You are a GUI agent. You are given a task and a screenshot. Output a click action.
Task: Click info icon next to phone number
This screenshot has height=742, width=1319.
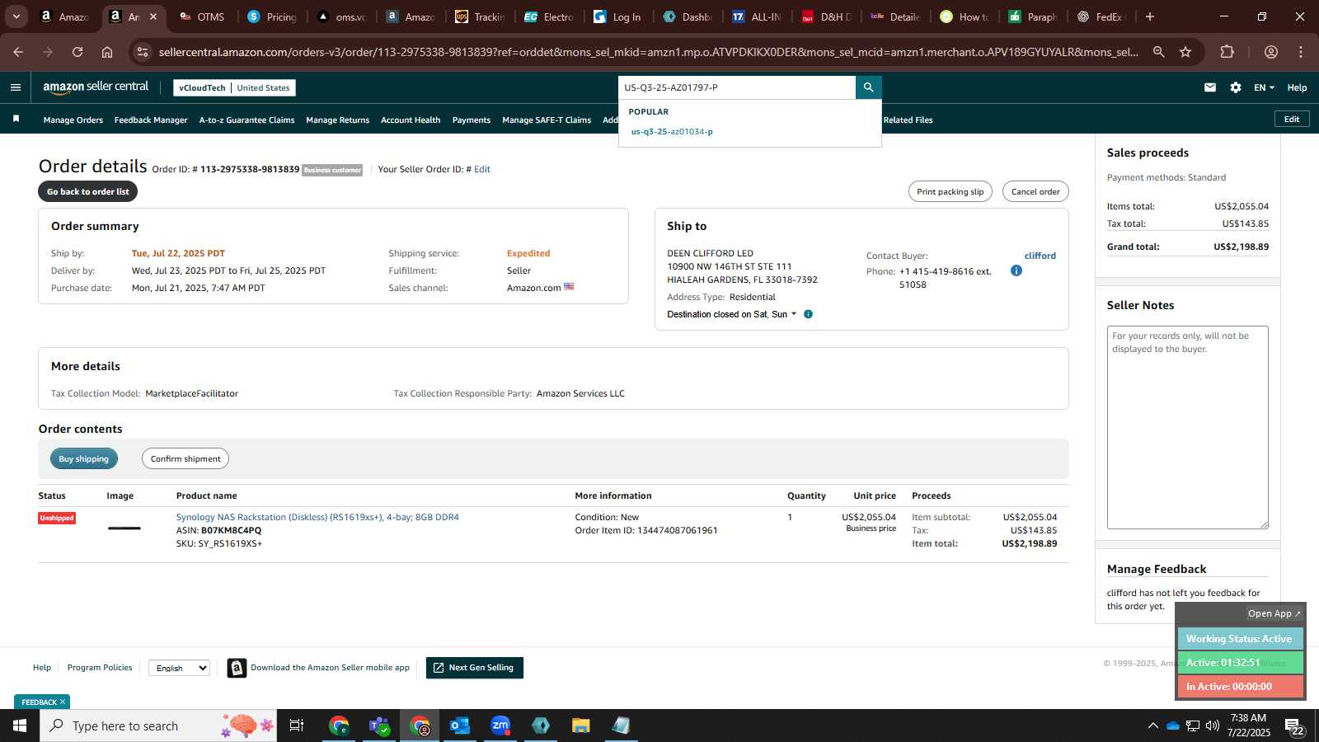[1016, 270]
